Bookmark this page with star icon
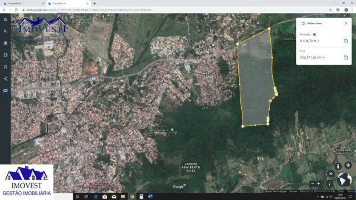The height and width of the screenshot is (200, 356). (330, 10)
